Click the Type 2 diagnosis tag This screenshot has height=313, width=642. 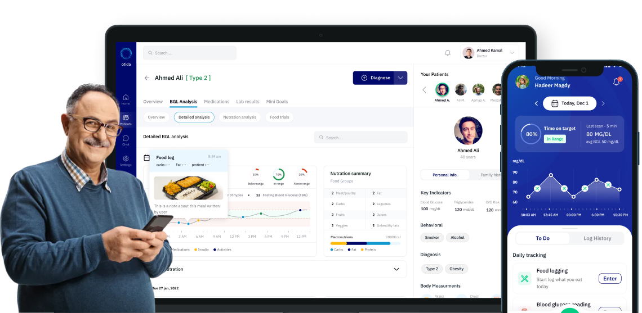(x=431, y=269)
